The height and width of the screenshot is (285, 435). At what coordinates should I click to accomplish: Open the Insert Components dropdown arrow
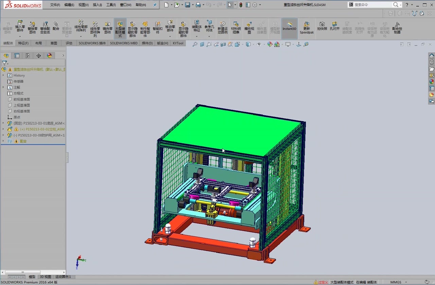[x=20, y=36]
